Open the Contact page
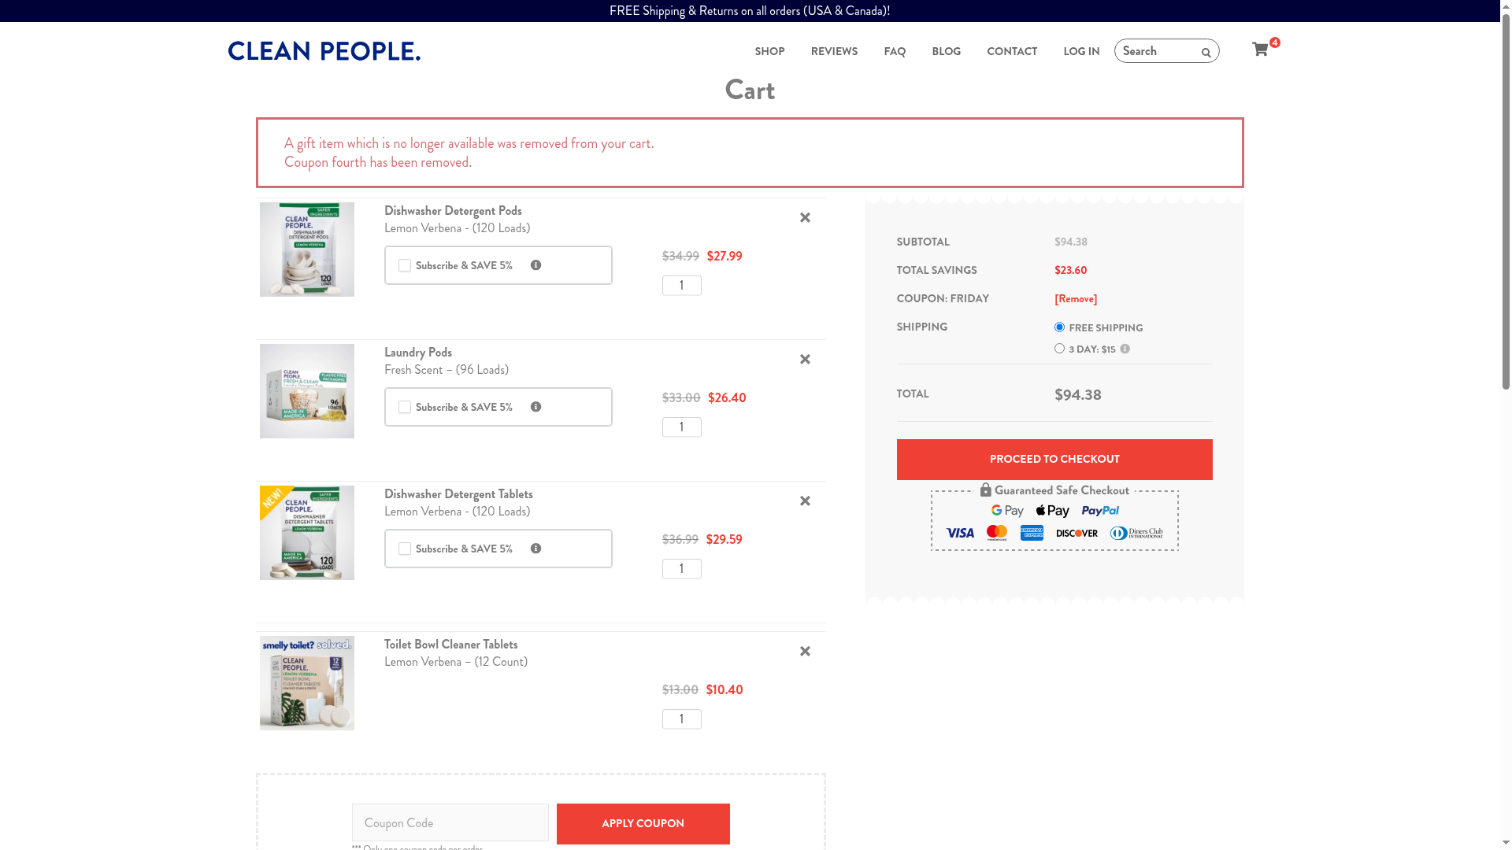Screen dimensions: 1512x850 (1012, 51)
